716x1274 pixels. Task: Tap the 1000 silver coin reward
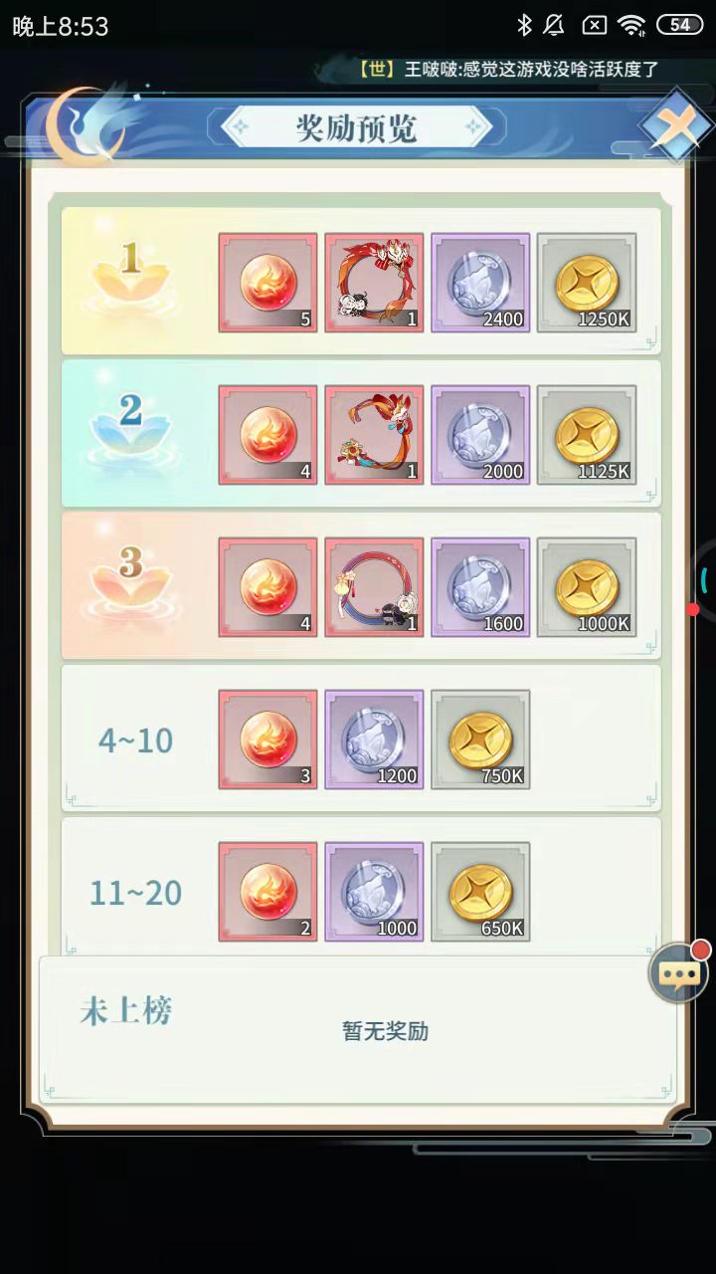point(374,892)
